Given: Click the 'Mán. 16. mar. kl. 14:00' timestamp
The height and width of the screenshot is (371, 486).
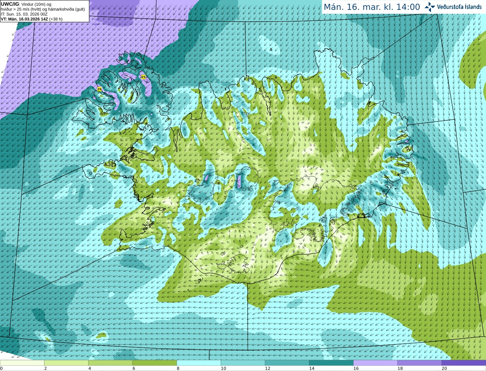Looking at the screenshot, I should coord(372,7).
